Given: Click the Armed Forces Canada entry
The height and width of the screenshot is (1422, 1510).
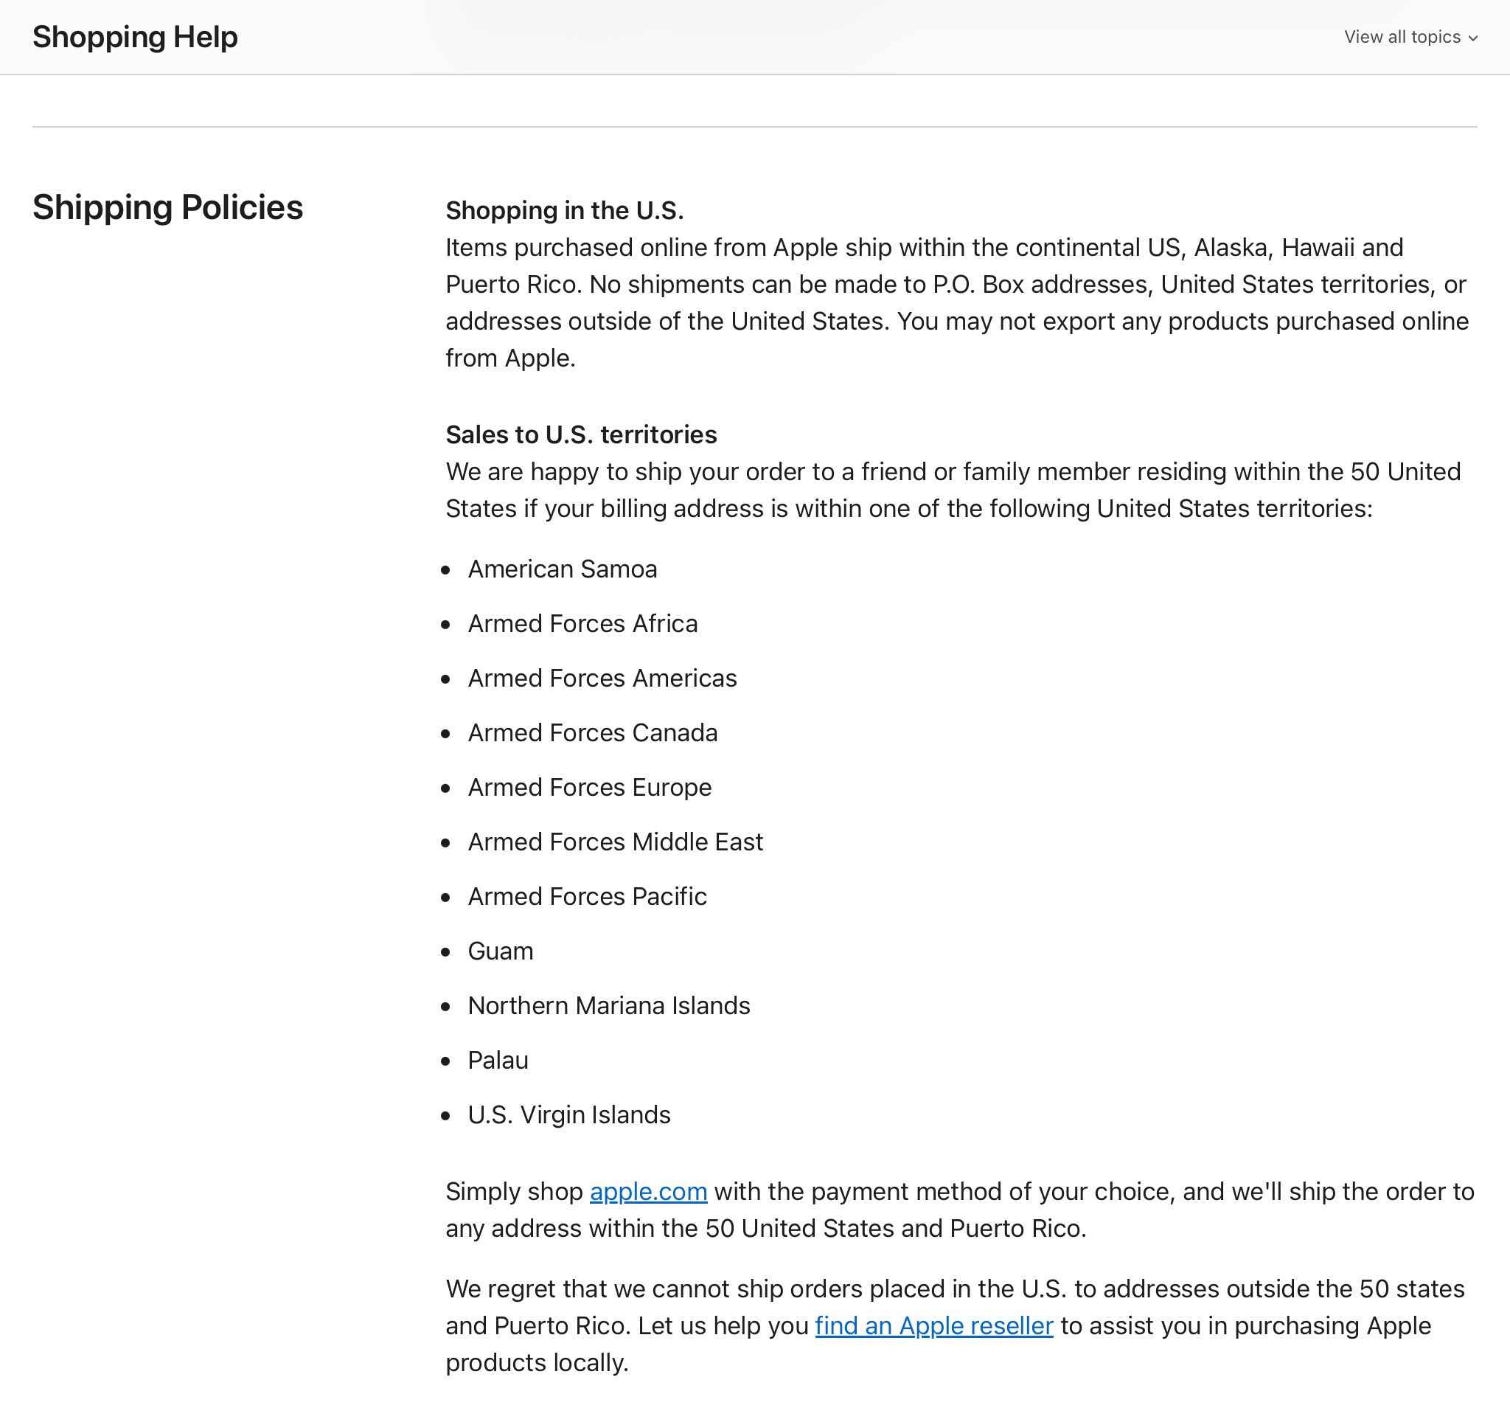Looking at the screenshot, I should tap(593, 733).
